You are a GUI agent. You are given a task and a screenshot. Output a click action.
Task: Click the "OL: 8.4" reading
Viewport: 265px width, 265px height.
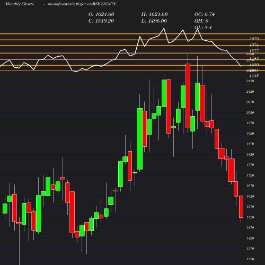(203, 28)
